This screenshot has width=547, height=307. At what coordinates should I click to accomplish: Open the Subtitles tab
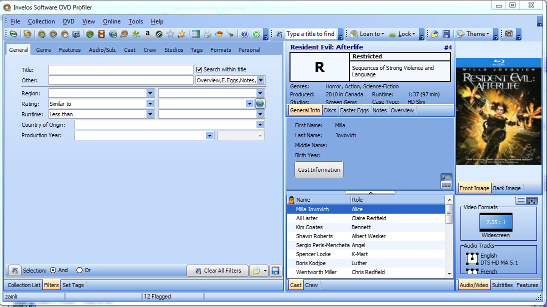coord(502,285)
